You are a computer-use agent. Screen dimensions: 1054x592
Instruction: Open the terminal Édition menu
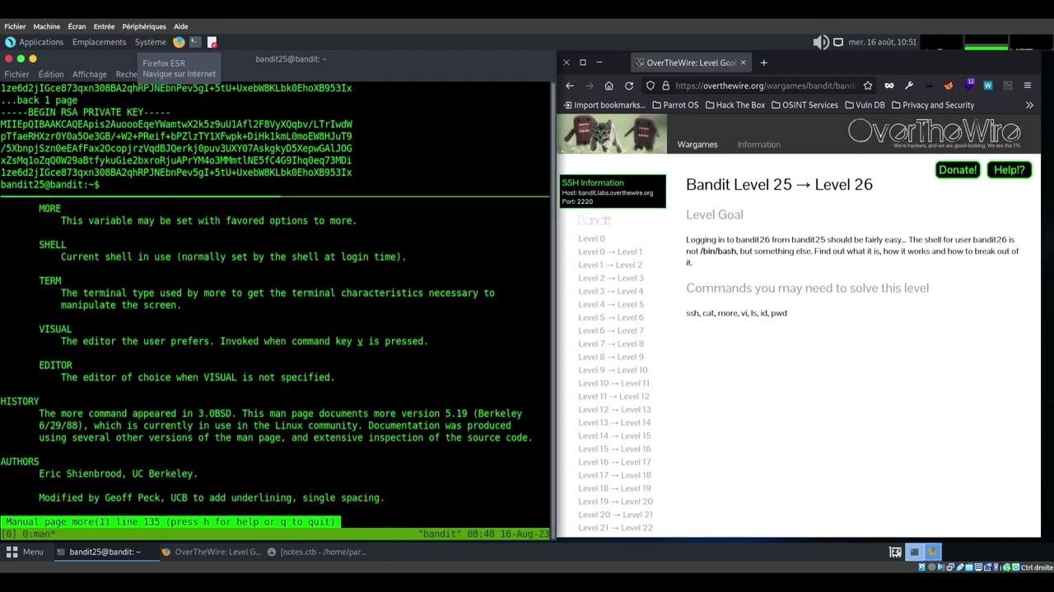pos(50,74)
